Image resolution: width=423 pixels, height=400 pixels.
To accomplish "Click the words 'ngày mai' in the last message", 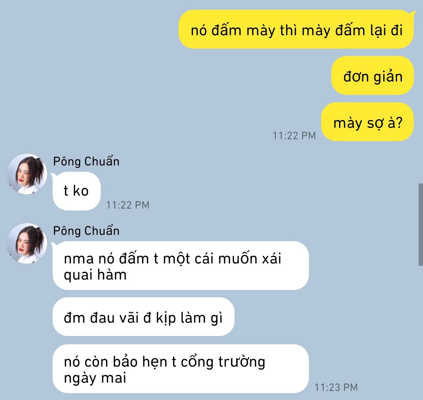I will pos(95,378).
